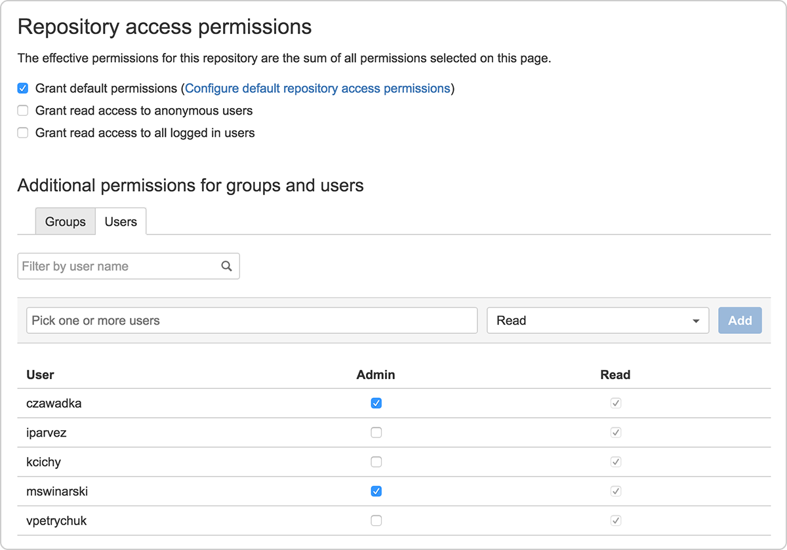787x550 pixels.
Task: Open the Read permission dropdown
Action: click(597, 320)
